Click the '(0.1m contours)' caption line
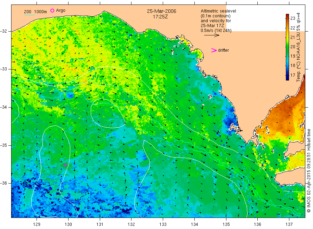 click(216, 16)
